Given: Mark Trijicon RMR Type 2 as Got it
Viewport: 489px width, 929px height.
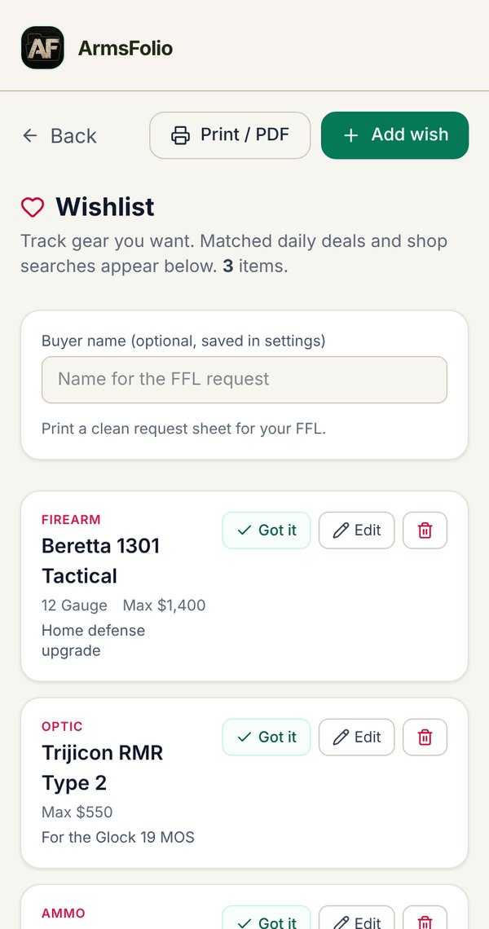Looking at the screenshot, I should point(267,737).
